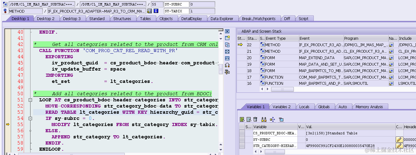Viewport: 416px width, 155px height.
Task: Click the stack icon for level 22 METHOD
Action: pos(262,45)
